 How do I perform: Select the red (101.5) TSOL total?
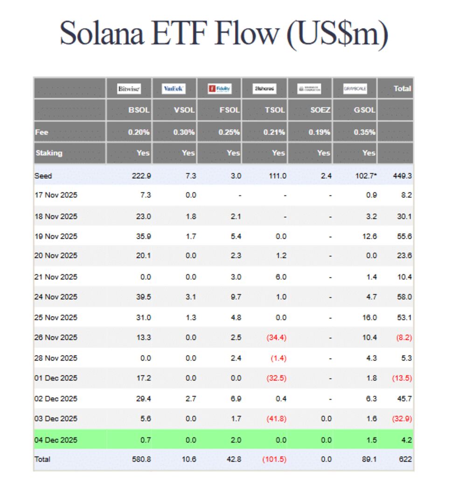click(x=274, y=459)
